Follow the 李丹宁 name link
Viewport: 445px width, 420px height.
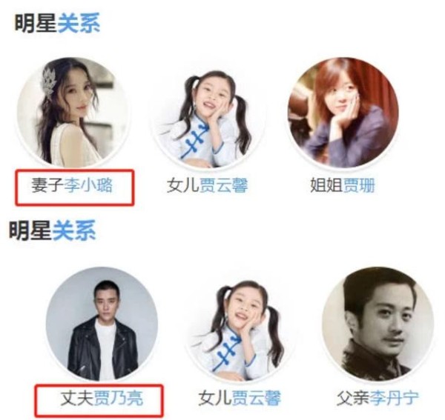tap(394, 398)
